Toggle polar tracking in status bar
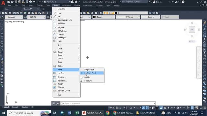This screenshot has height=116, width=207. tap(131, 108)
